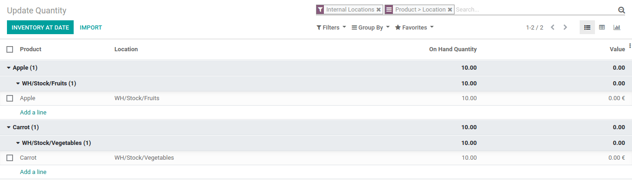Go to next page arrow
The width and height of the screenshot is (632, 180).
click(x=565, y=27)
